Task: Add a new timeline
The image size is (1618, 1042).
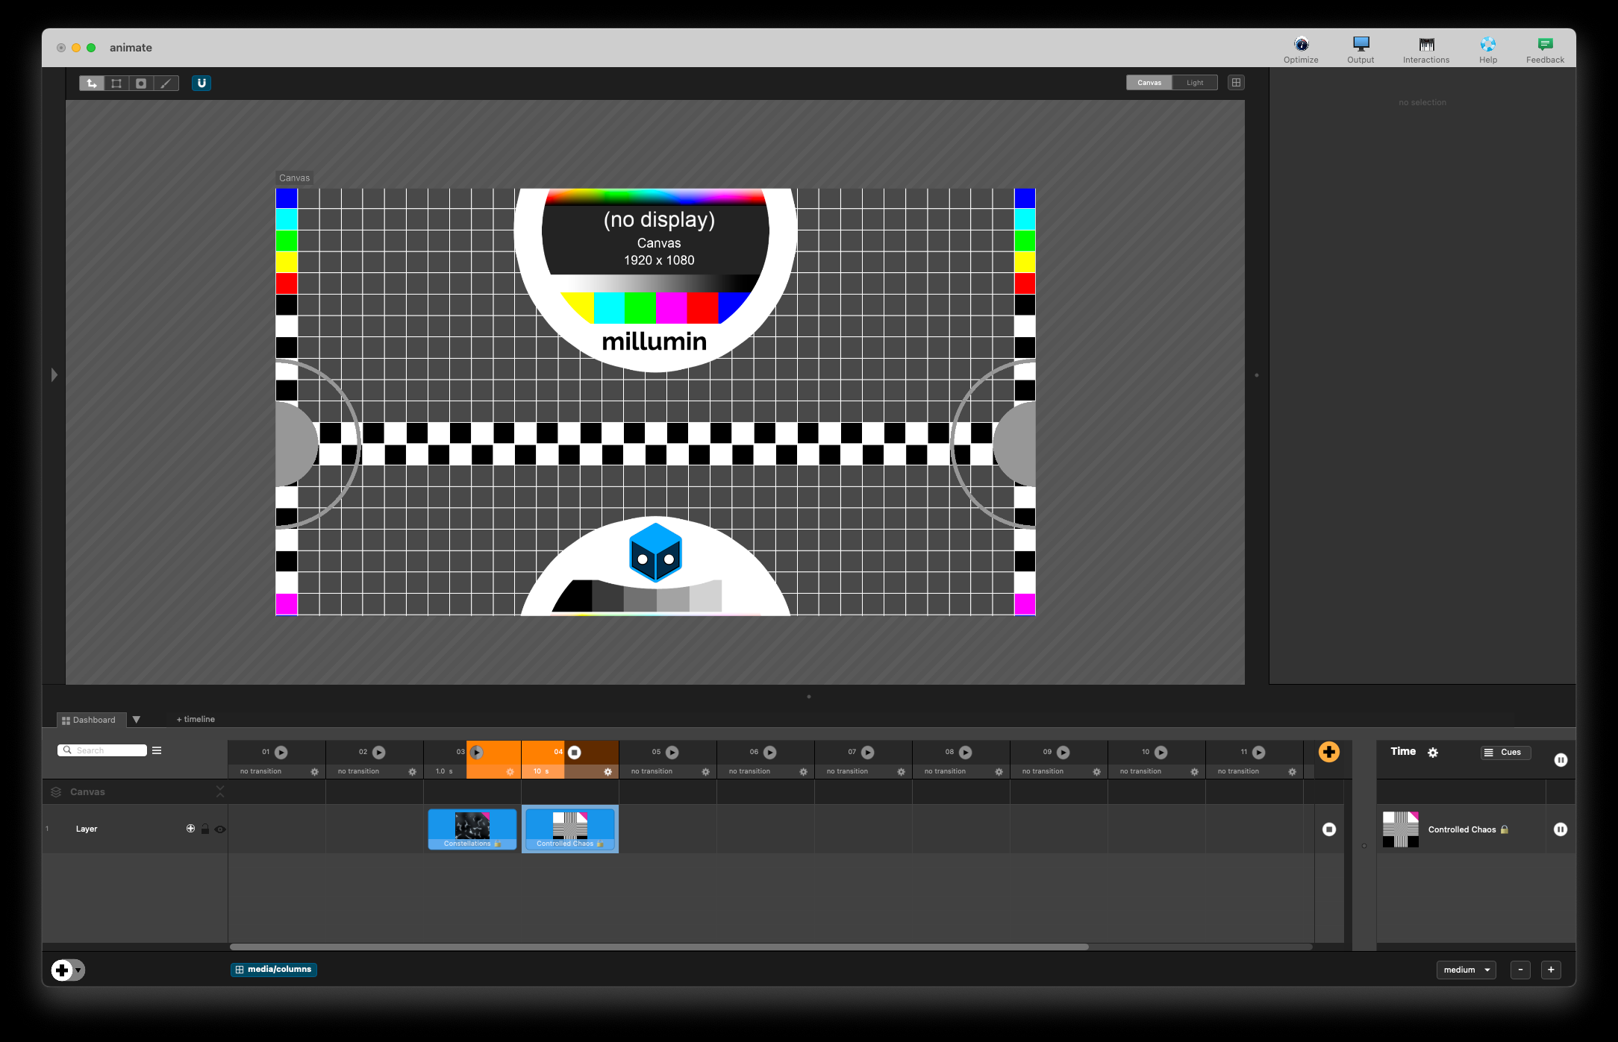Action: pyautogui.click(x=196, y=720)
